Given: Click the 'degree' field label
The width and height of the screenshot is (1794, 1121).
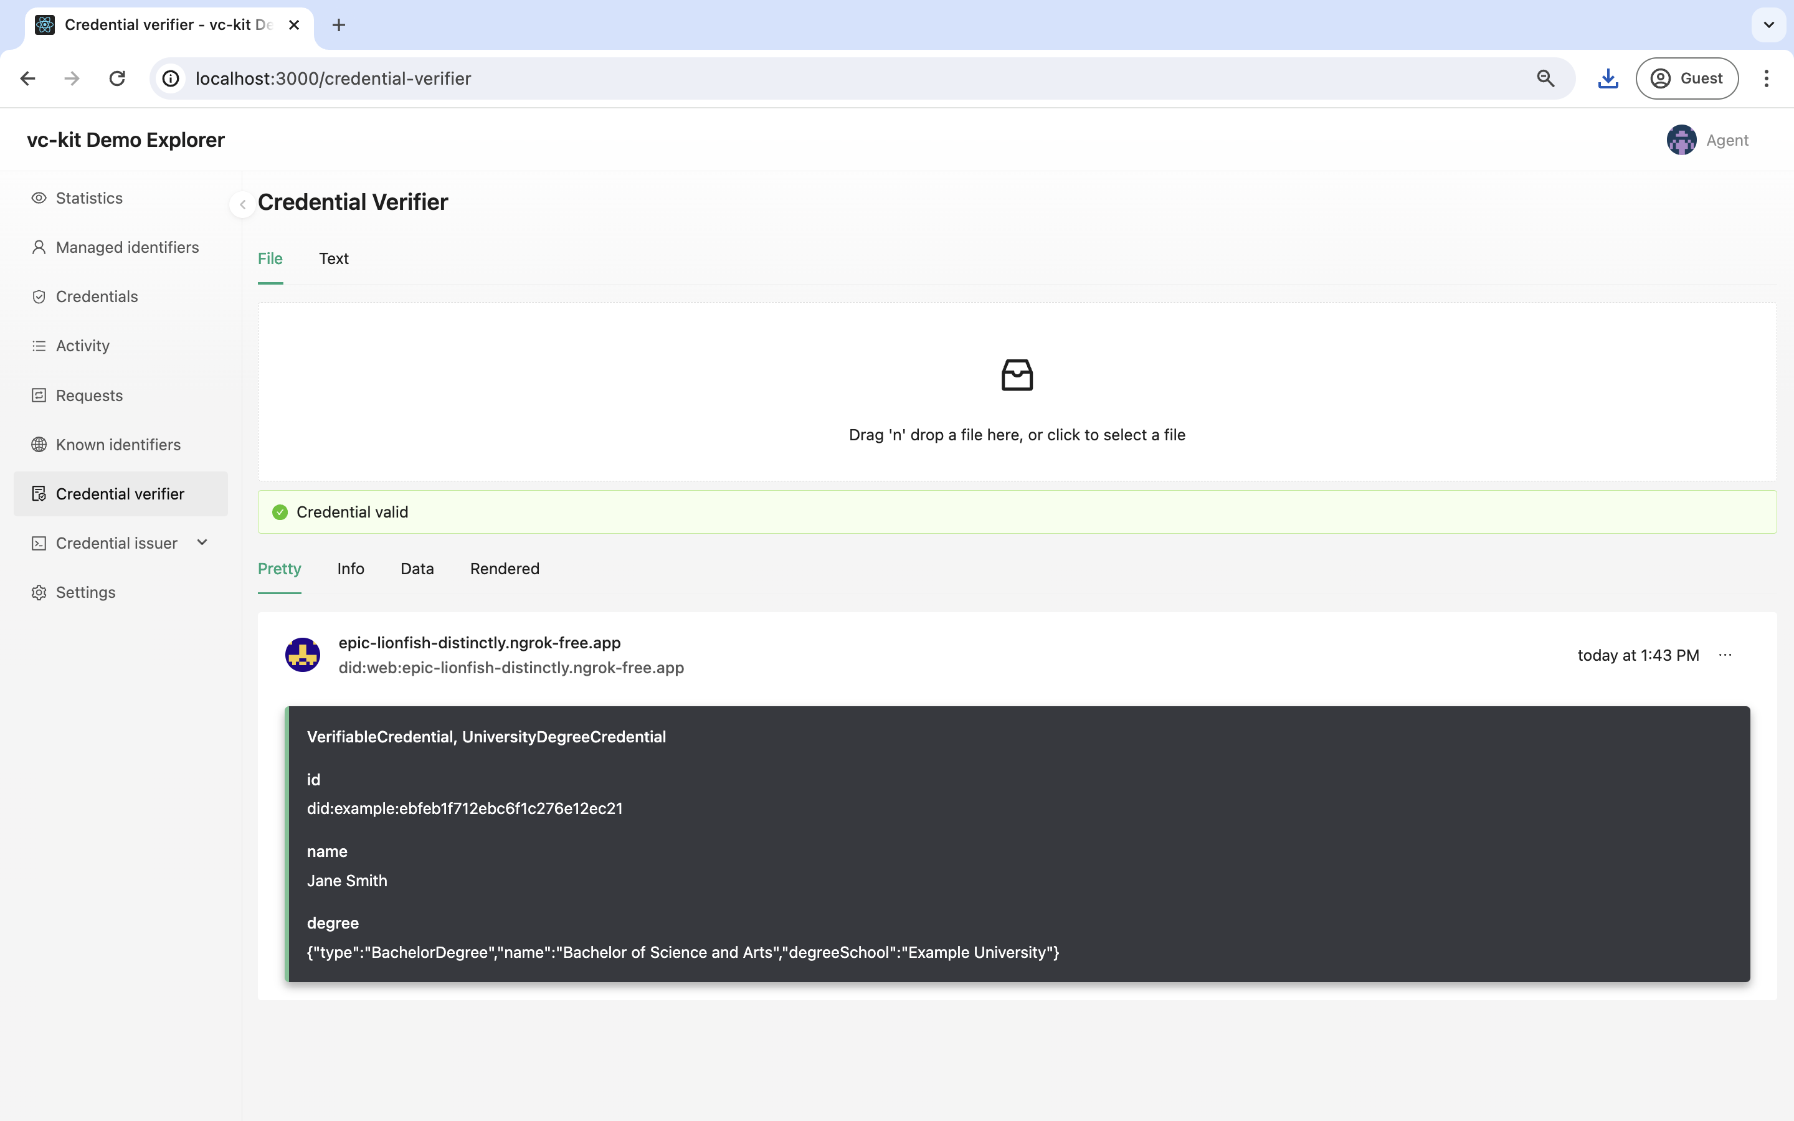Looking at the screenshot, I should point(333,924).
